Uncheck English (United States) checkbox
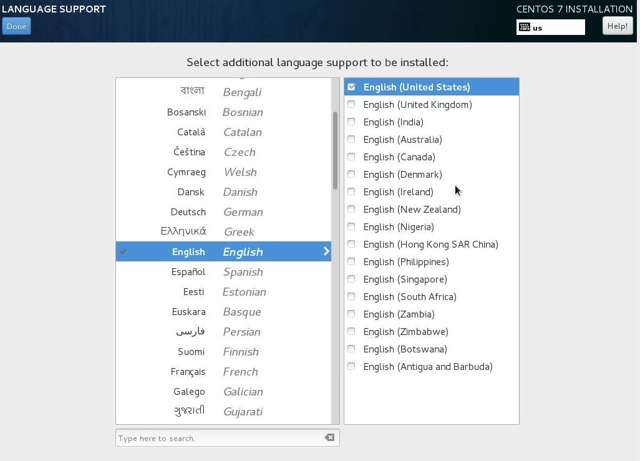The height and width of the screenshot is (461, 640). coord(351,87)
